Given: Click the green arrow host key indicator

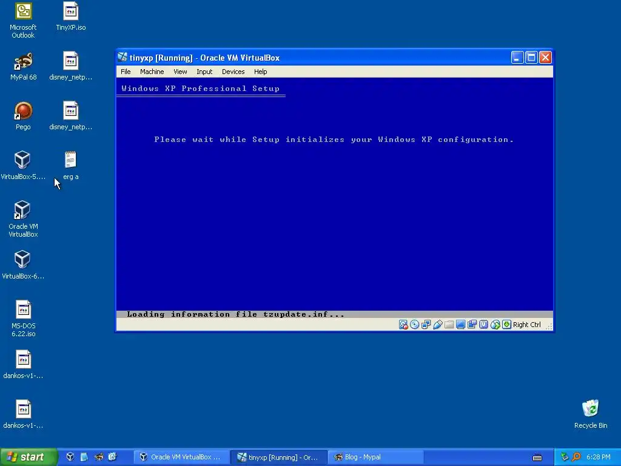Looking at the screenshot, I should (x=506, y=325).
